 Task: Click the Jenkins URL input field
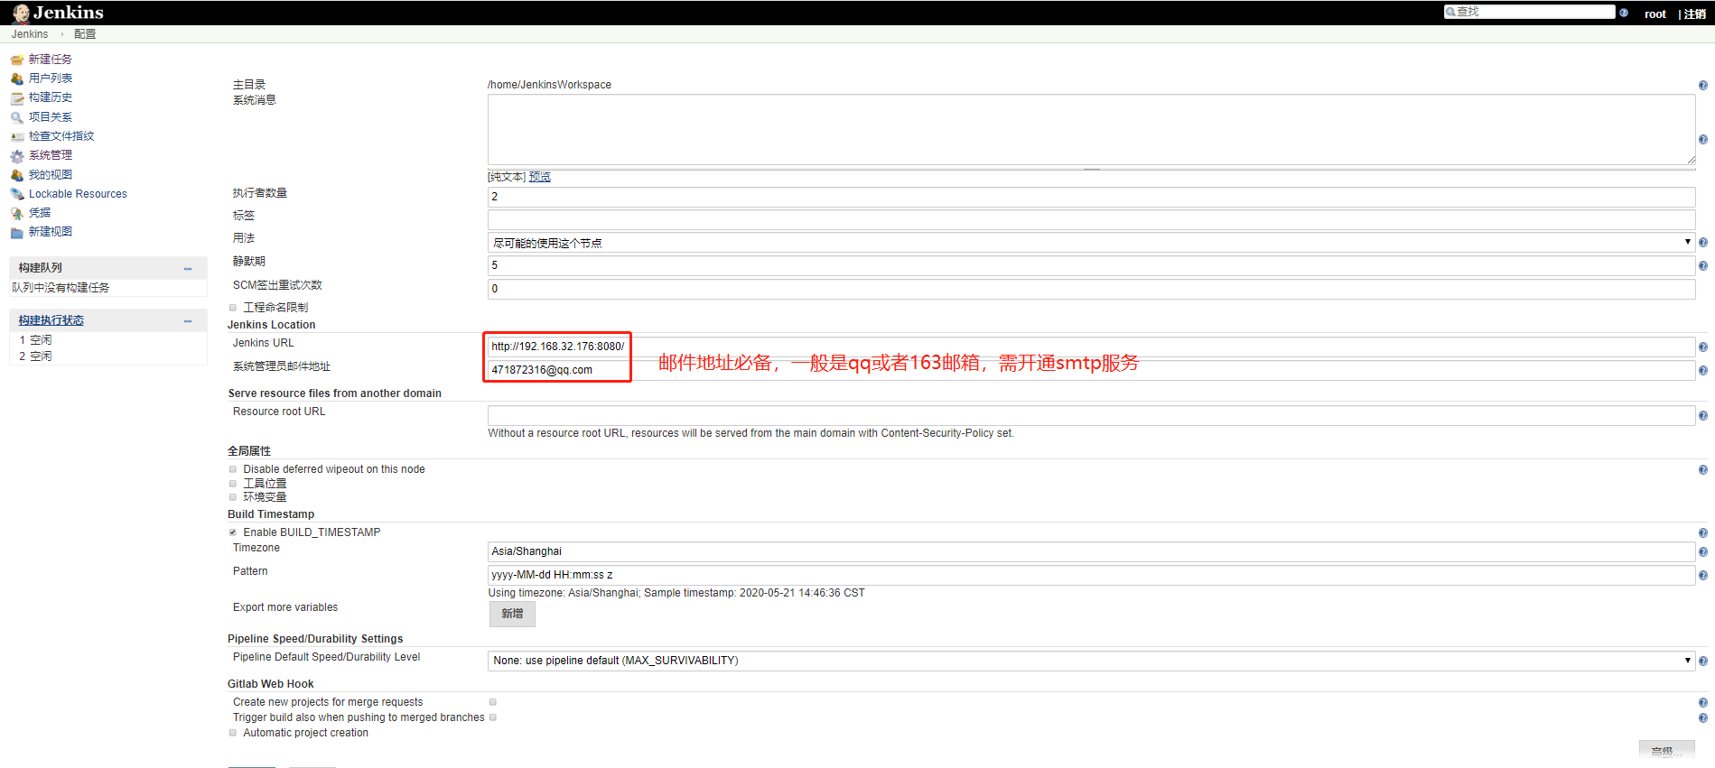point(1091,347)
